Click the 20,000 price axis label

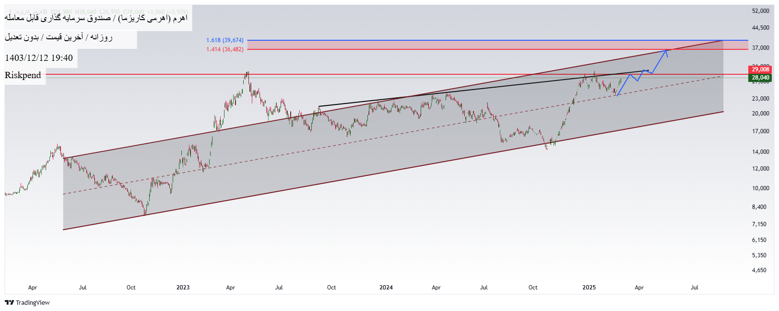click(x=760, y=114)
